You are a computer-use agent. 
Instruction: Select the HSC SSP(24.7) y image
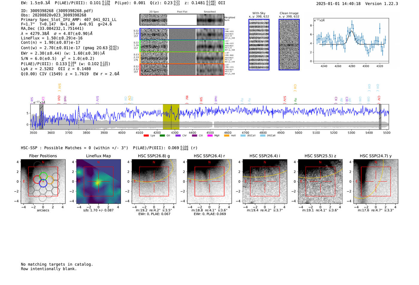(x=376, y=182)
